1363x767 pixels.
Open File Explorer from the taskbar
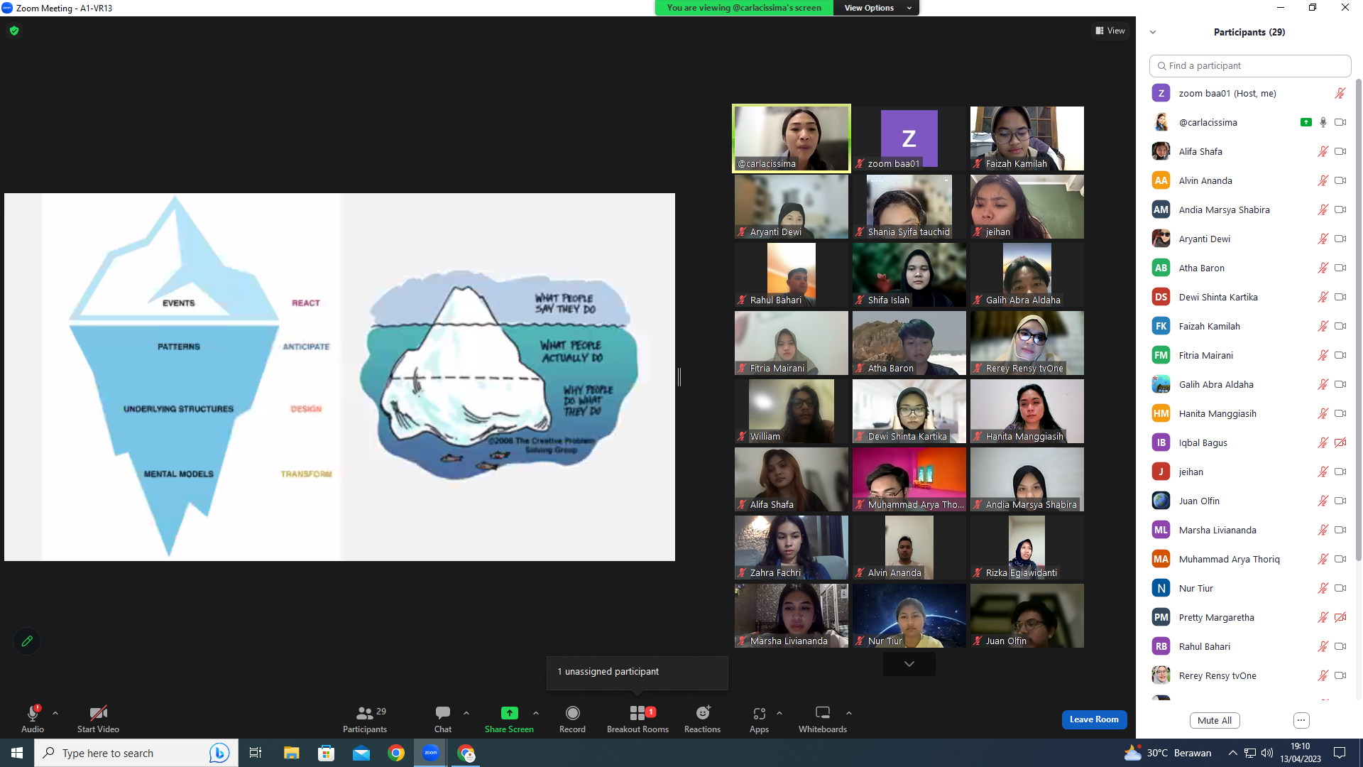291,753
